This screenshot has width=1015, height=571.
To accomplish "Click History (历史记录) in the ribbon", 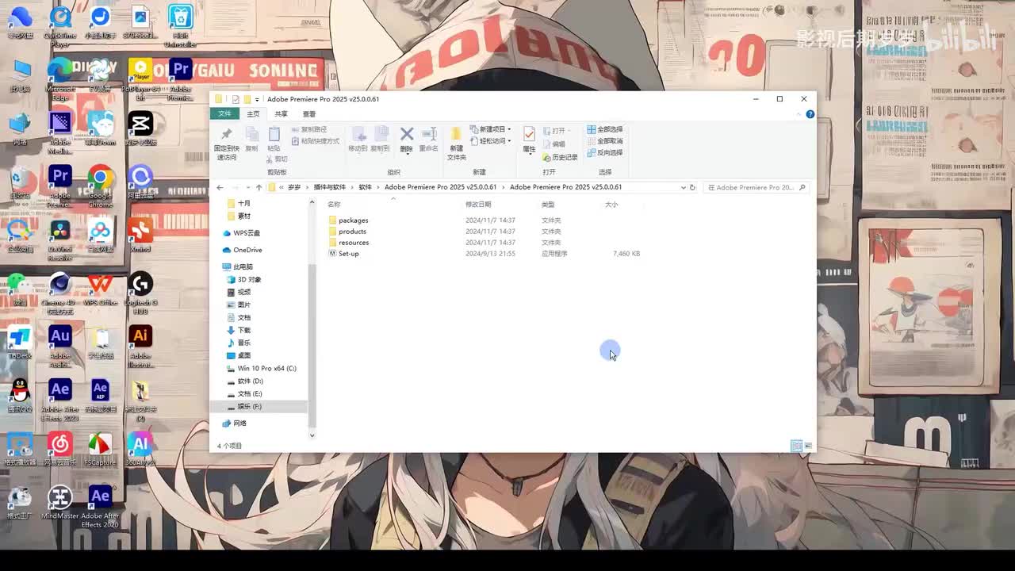I will pos(560,157).
